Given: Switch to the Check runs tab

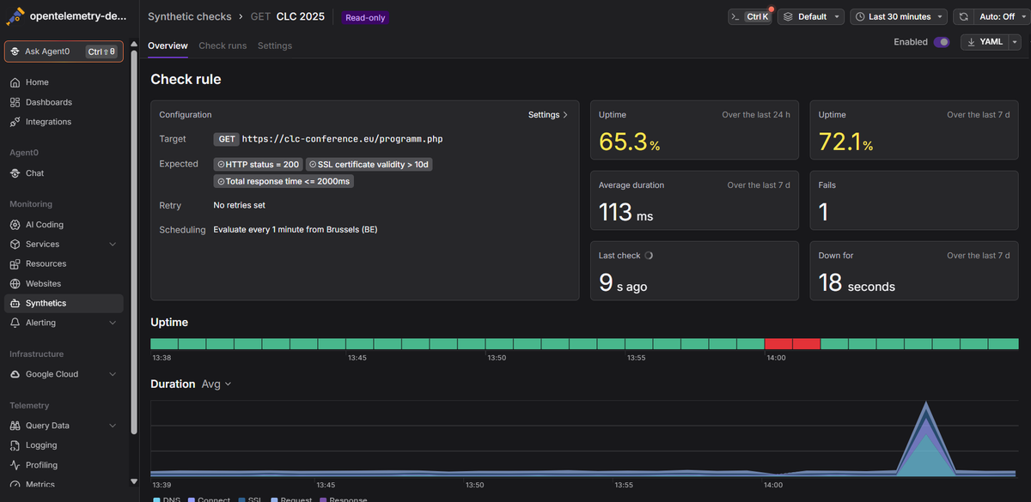Looking at the screenshot, I should click(x=223, y=45).
